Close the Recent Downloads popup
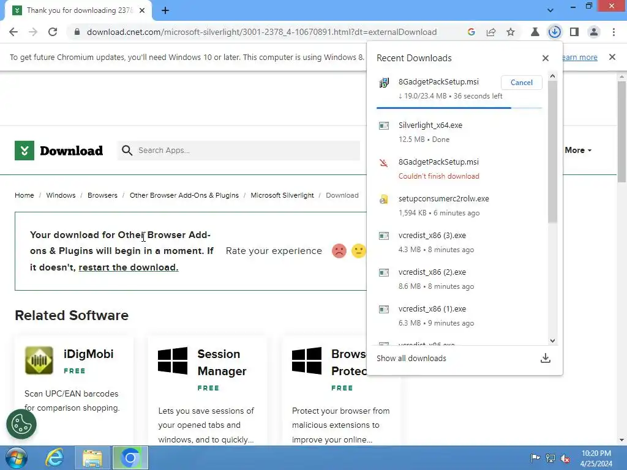The width and height of the screenshot is (627, 470). [546, 58]
